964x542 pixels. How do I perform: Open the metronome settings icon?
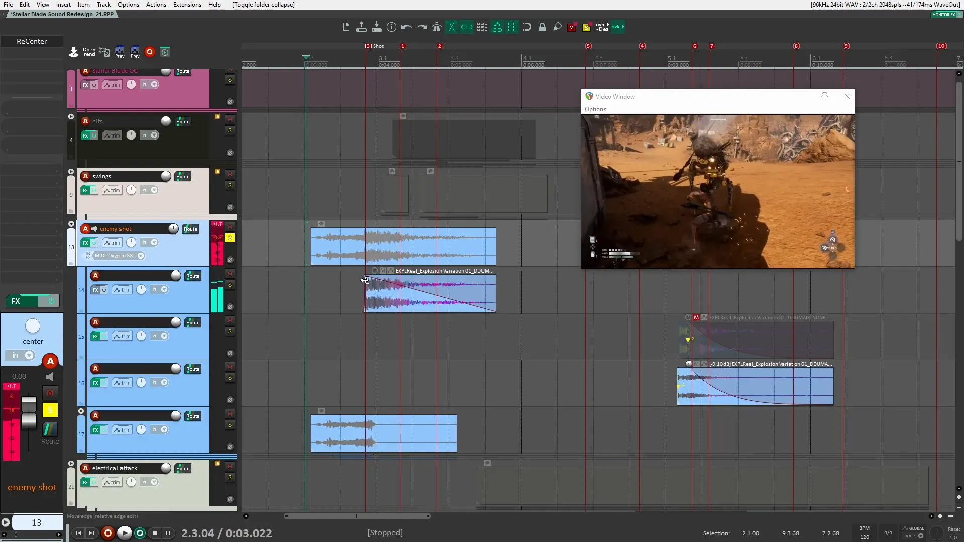click(x=436, y=27)
